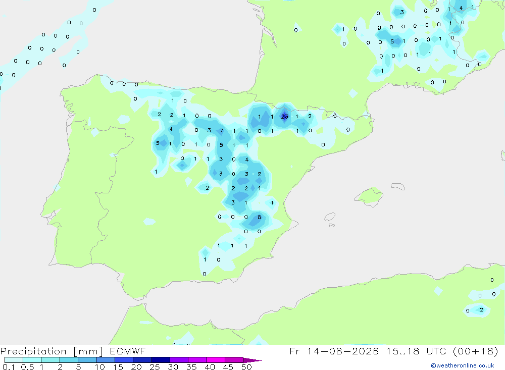The width and height of the screenshot is (505, 370).
Task: Select the 20–25 mm dark navy legend swatch
Action: [x=142, y=360]
